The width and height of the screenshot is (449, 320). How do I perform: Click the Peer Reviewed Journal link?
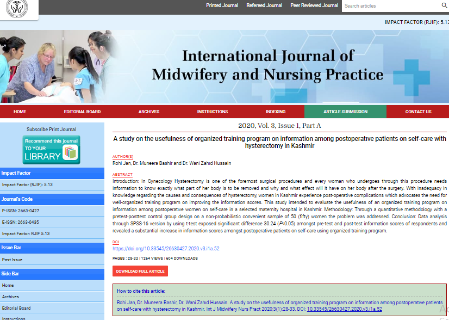pos(314,5)
